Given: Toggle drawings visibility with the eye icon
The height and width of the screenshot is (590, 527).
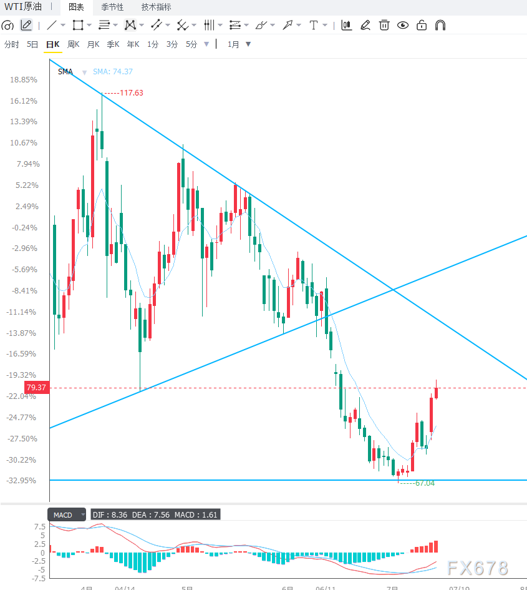Looking at the screenshot, I should point(403,25).
